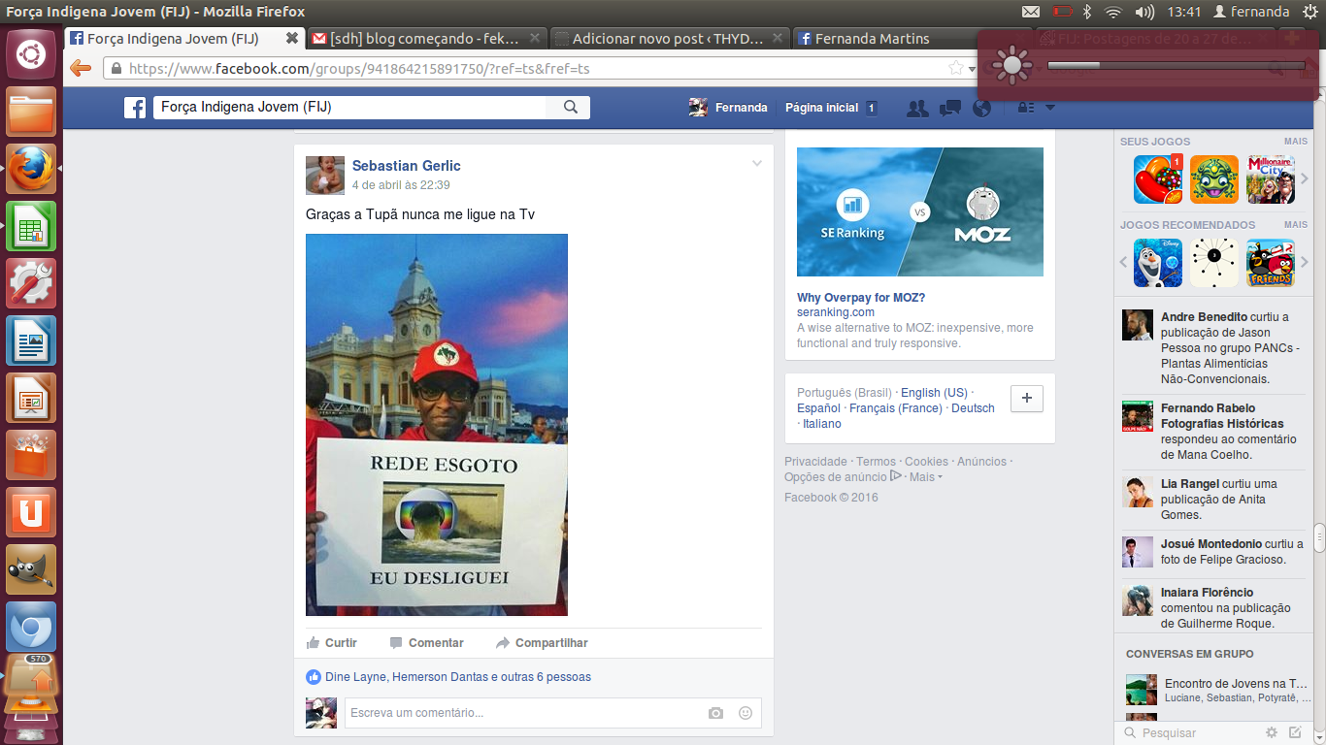The width and height of the screenshot is (1326, 745).
Task: Open Candy Crush game icon
Action: click(x=1158, y=179)
